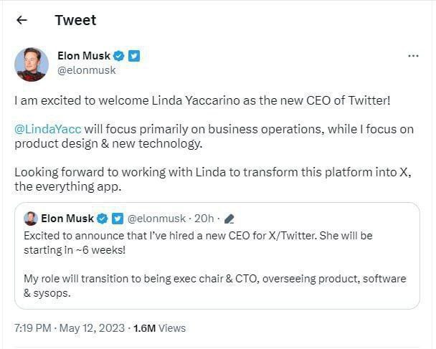Click the Elon Musk name in the quoted tweet
Image resolution: width=436 pixels, height=349 pixels.
[68, 219]
